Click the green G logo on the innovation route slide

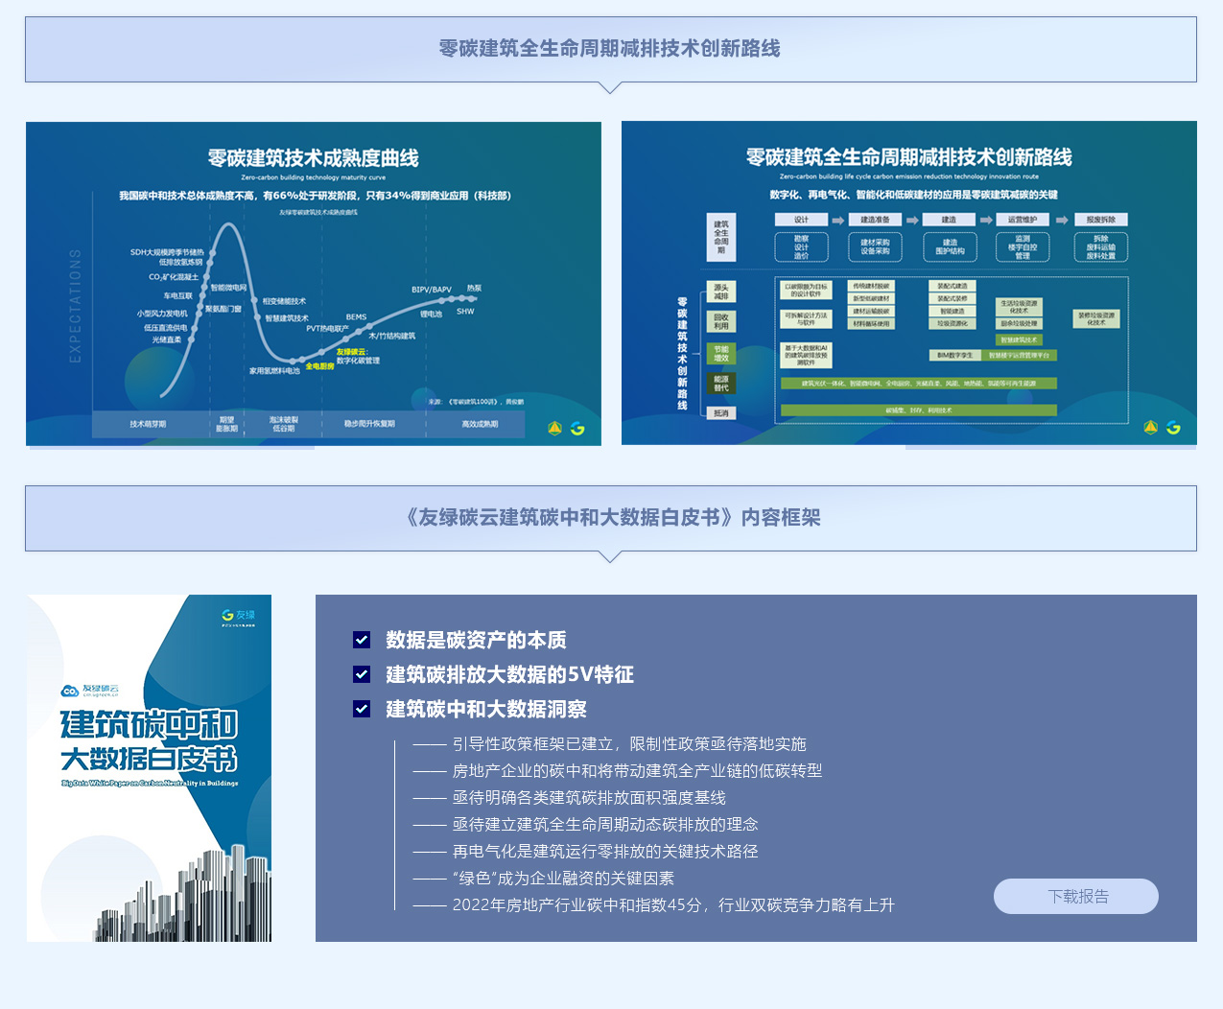click(1173, 428)
